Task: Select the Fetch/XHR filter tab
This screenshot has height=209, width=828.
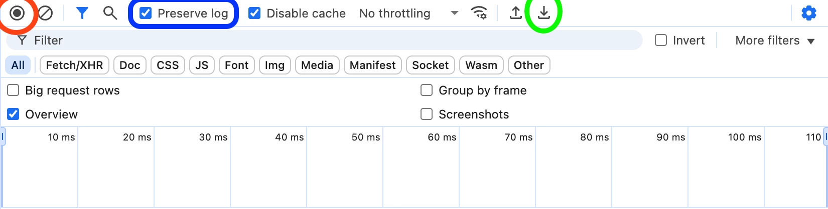Action: (x=74, y=65)
